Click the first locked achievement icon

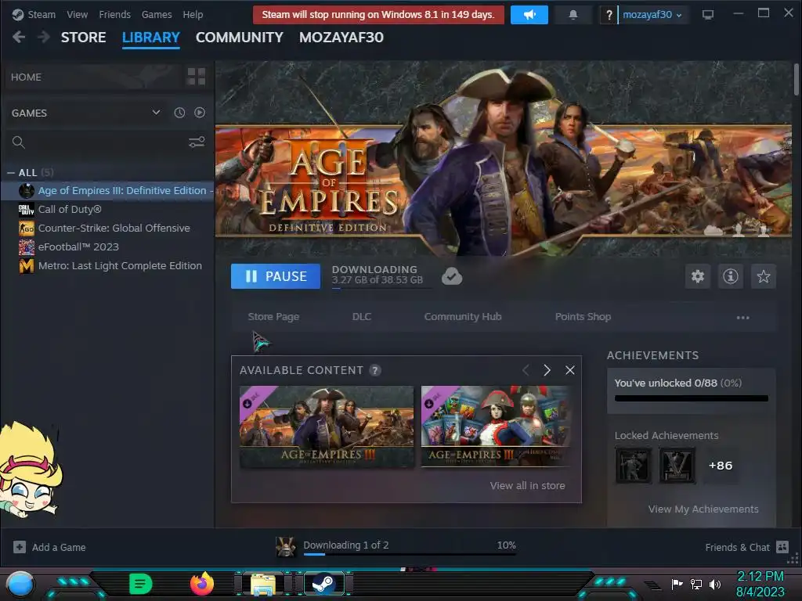[633, 466]
